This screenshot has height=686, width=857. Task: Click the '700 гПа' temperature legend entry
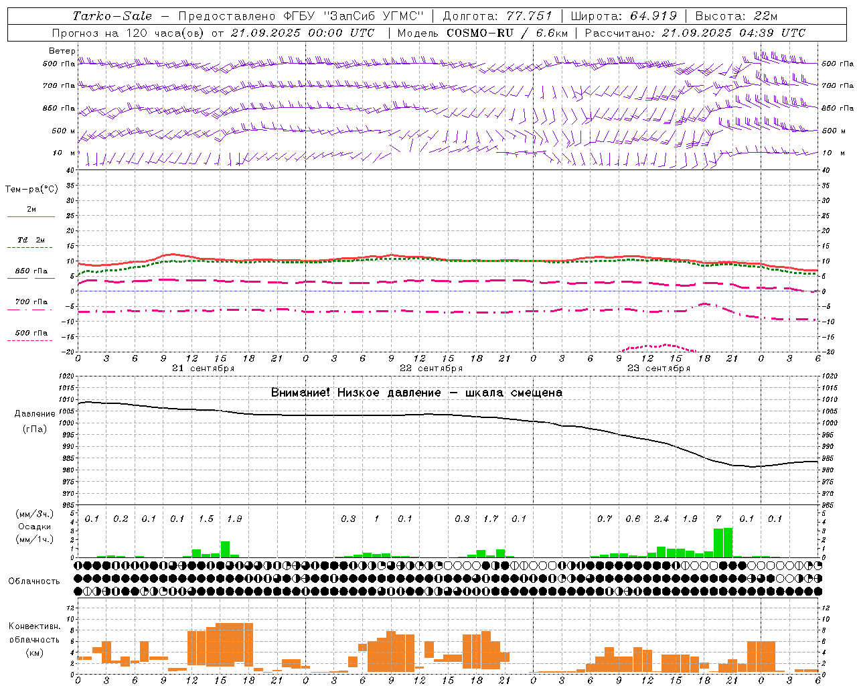point(31,302)
